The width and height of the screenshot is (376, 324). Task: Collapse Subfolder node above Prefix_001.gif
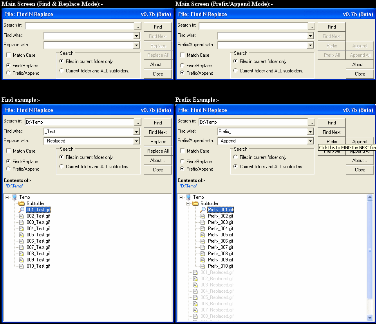click(x=188, y=203)
